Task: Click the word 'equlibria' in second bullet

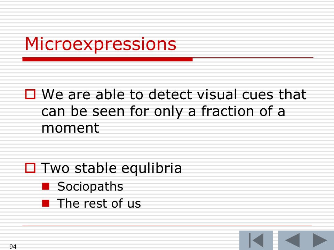Action: click(152, 169)
